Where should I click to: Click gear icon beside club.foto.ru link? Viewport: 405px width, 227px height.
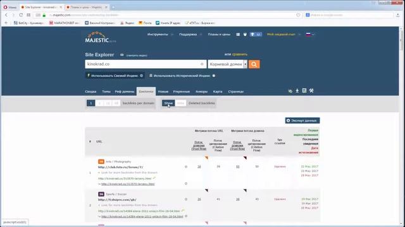point(186,166)
